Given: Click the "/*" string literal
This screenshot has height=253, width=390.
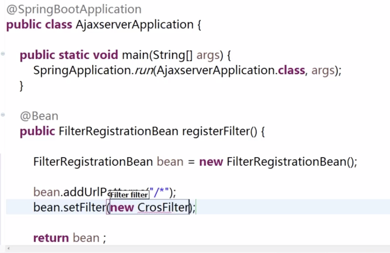Looking at the screenshot, I should coord(159,192).
